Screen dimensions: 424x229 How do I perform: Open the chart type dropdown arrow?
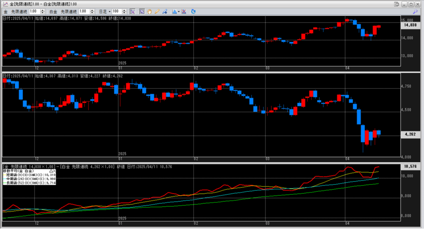coord(178,11)
